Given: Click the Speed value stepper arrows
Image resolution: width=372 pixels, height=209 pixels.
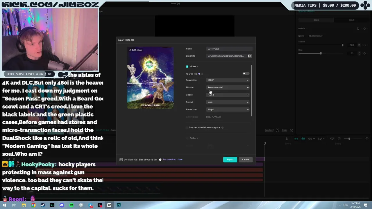Looking at the screenshot, I should 359,45.
